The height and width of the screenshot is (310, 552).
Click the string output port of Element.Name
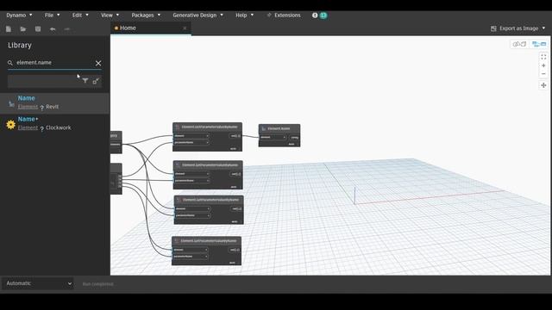(295, 138)
